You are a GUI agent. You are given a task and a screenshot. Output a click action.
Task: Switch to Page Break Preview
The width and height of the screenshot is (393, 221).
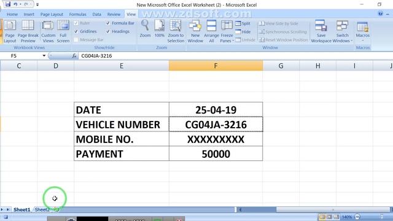(x=28, y=31)
